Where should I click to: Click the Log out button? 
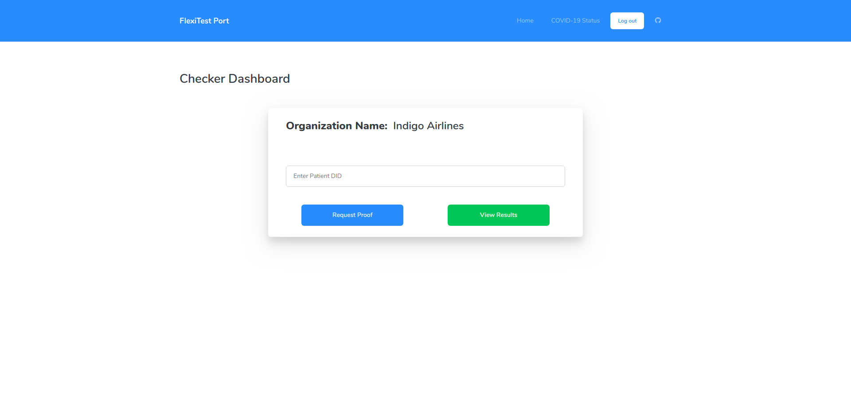pyautogui.click(x=627, y=21)
